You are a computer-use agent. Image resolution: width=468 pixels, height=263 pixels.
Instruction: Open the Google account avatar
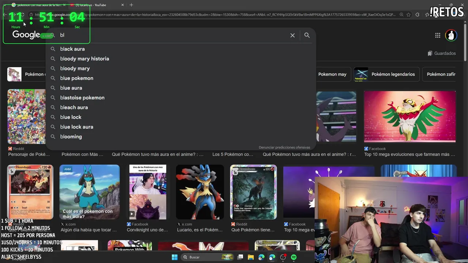pos(451,35)
